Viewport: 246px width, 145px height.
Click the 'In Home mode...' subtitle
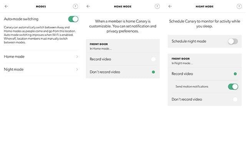tap(101, 49)
